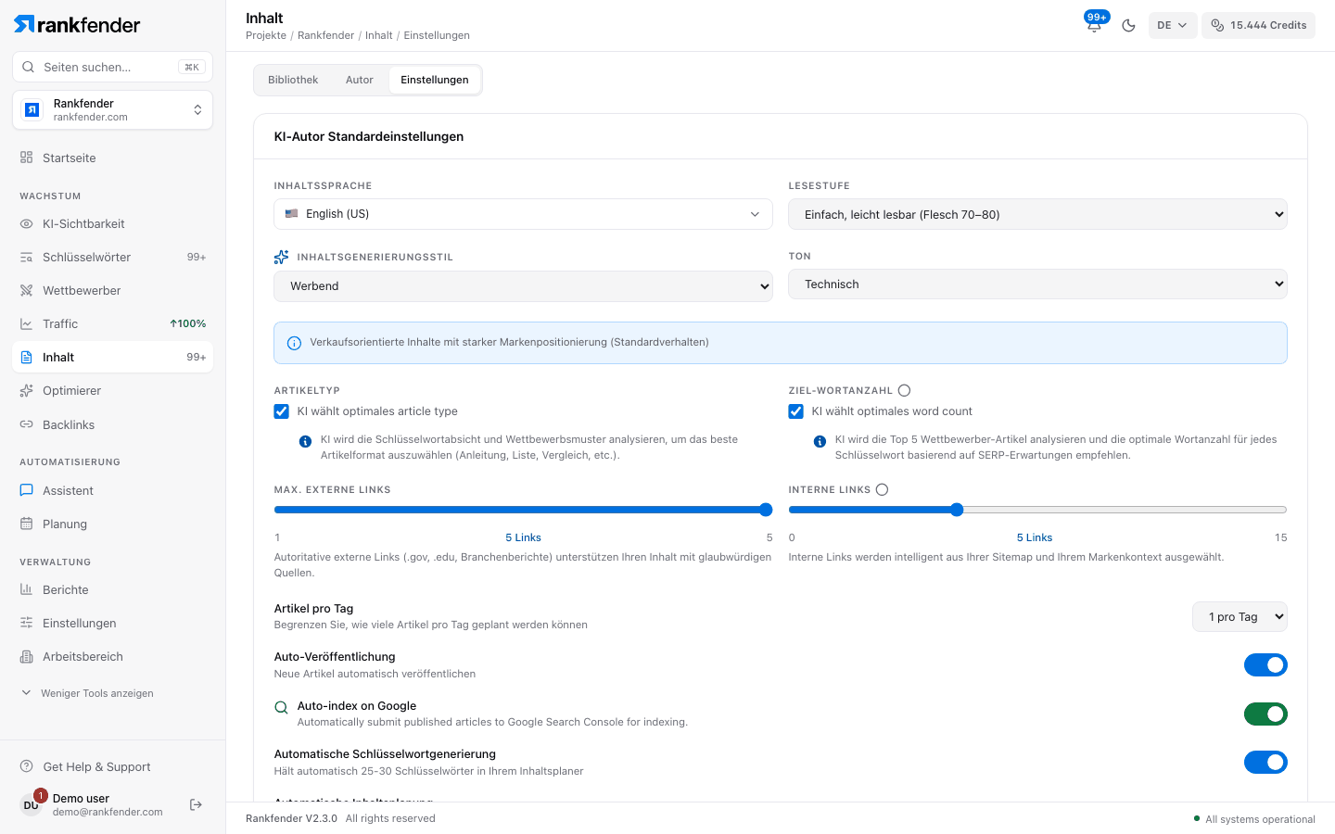Viewport: 1335px width, 834px height.
Task: Click the Max. Externe Links slider handle
Action: click(766, 510)
